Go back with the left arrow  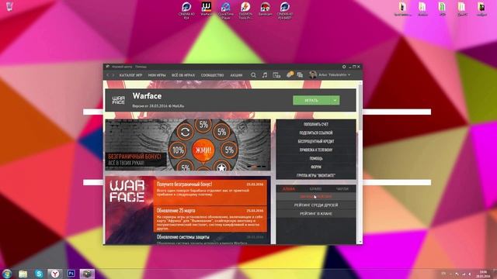click(108, 75)
